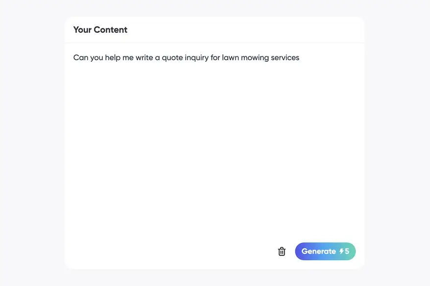Select the Your Content panel header

point(100,30)
